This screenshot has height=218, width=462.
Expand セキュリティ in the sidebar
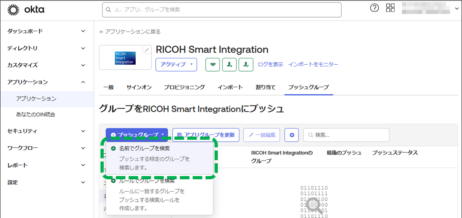tap(47, 131)
